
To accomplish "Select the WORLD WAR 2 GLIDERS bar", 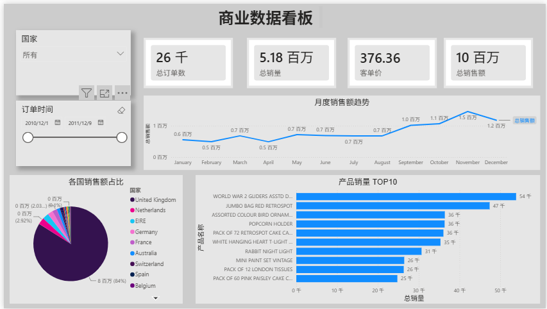I will pos(406,197).
